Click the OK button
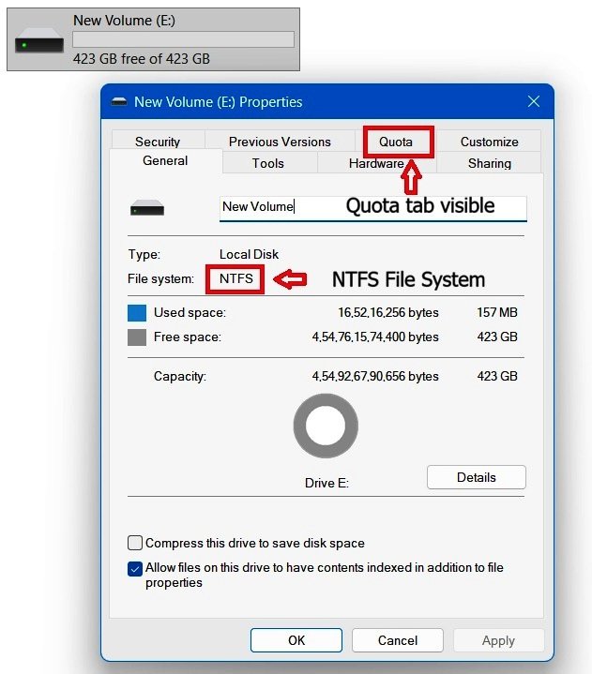 coord(296,640)
